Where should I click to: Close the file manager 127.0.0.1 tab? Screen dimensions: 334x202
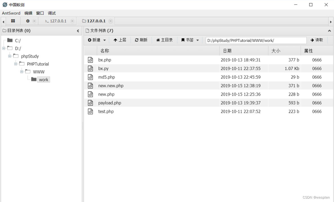point(110,21)
